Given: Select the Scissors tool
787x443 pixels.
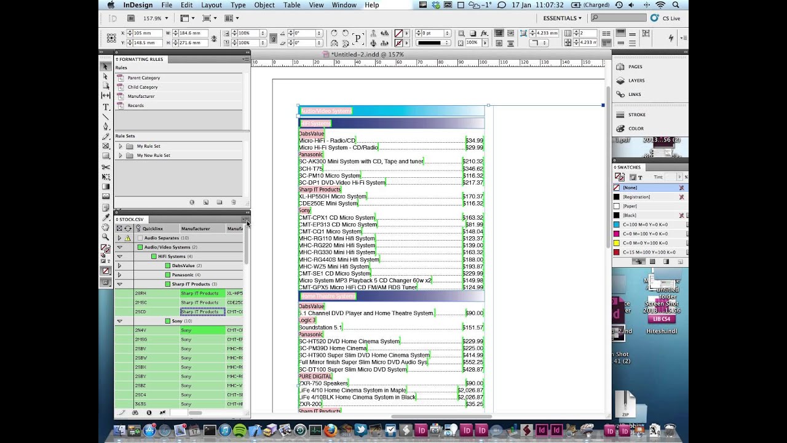Looking at the screenshot, I should [105, 167].
